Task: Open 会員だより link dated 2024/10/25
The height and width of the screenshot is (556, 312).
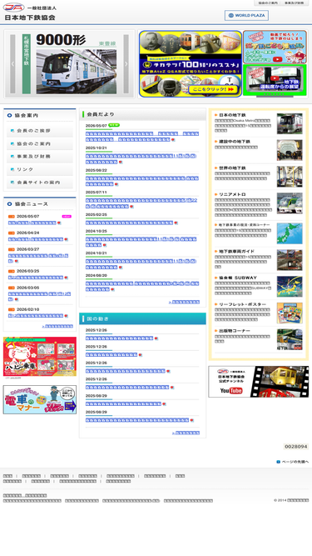Action: [x=141, y=242]
